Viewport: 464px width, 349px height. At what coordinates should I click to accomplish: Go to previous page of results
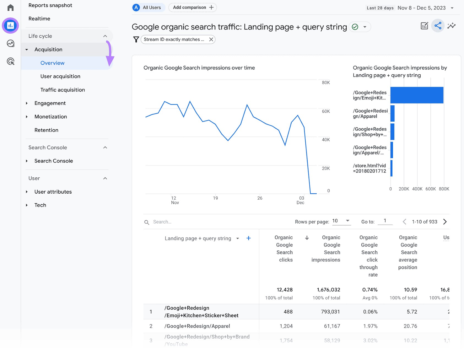coord(404,222)
